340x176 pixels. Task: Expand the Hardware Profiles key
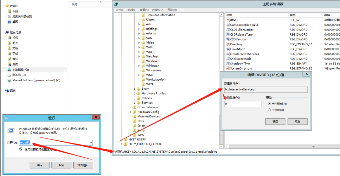[135, 94]
